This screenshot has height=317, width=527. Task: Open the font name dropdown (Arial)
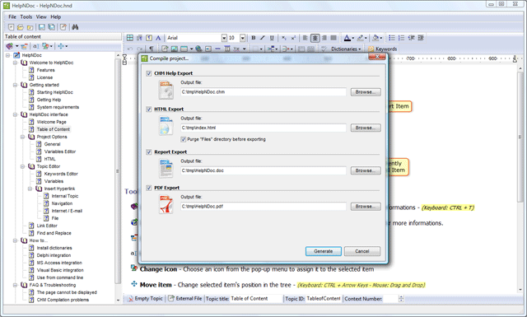pos(224,38)
